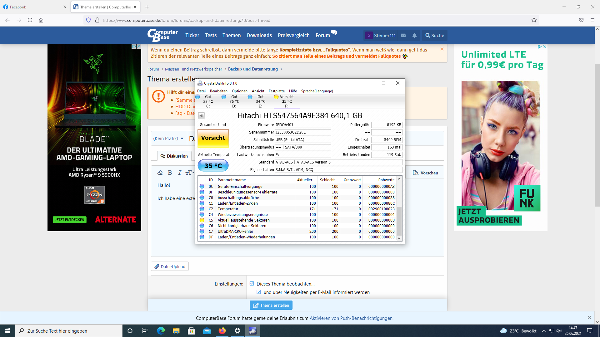The height and width of the screenshot is (337, 600).
Task: Click the yellow Vorsicht health status box
Action: 213,138
